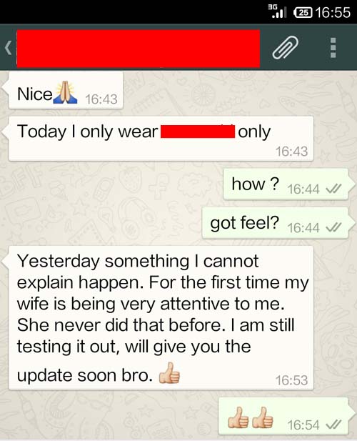Image resolution: width=357 pixels, height=441 pixels.
Task: Tap the praying hands emoji
Action: [x=65, y=92]
